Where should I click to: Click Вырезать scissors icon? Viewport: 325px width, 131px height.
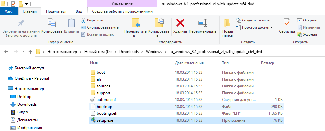tap(83, 20)
